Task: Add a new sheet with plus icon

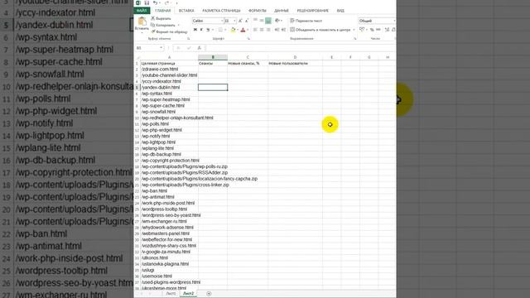Action: 209,294
